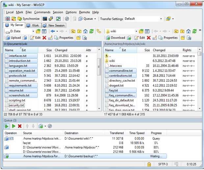Click the local panel filter icon
204x170 pixels.
[x=44, y=31]
